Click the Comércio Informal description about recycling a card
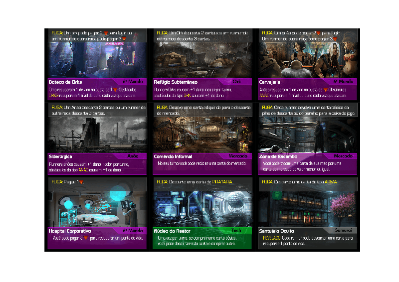Screen dimensions: 399x282 [x=202, y=163]
